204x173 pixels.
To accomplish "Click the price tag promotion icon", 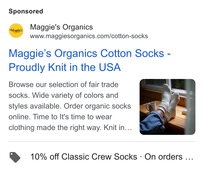I will pos(15,157).
